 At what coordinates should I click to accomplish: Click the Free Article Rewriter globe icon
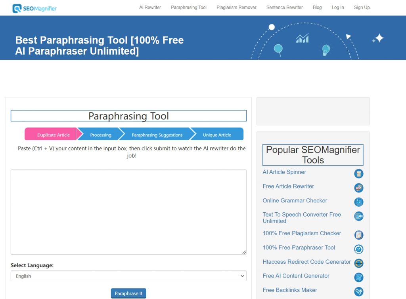pos(359,188)
